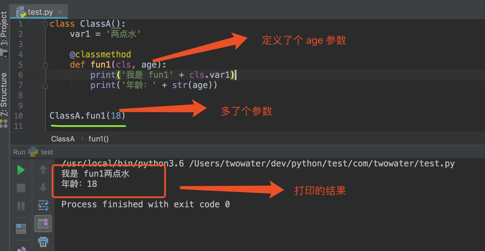Toggle Soft-Wrap in the Run console
This screenshot has width=485, height=251.
coord(43,206)
